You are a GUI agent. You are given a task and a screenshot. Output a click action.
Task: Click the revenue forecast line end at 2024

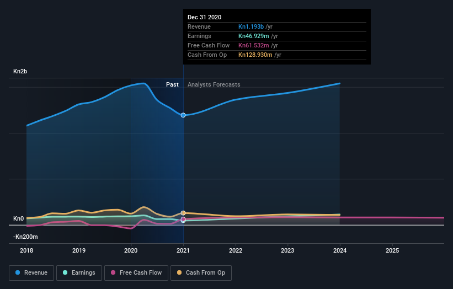(340, 83)
